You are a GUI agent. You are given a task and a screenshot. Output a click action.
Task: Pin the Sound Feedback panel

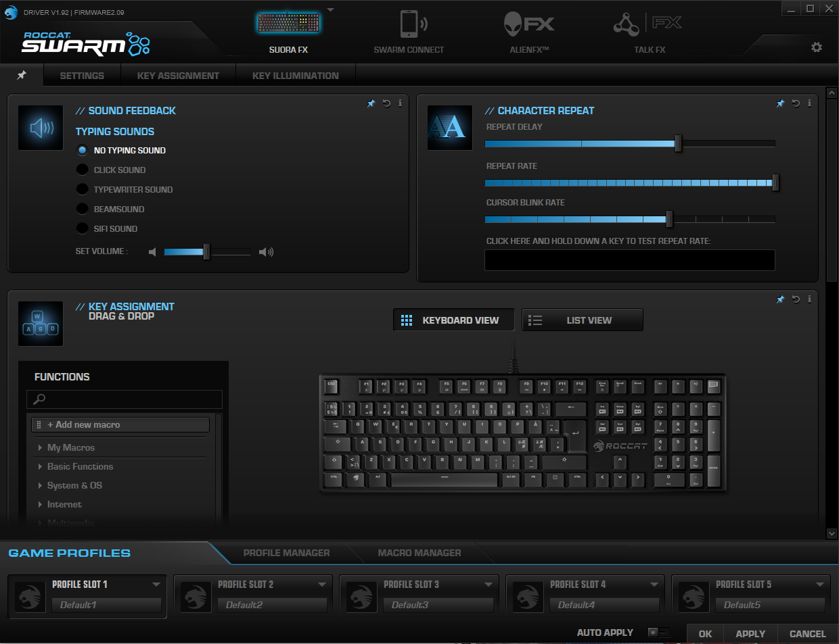coord(371,103)
